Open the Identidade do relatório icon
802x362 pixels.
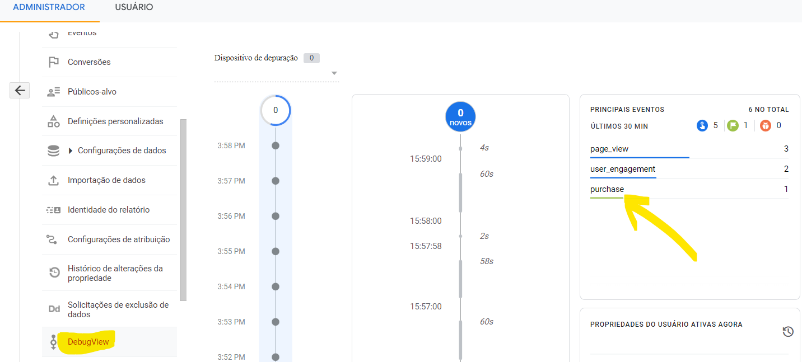coord(54,210)
